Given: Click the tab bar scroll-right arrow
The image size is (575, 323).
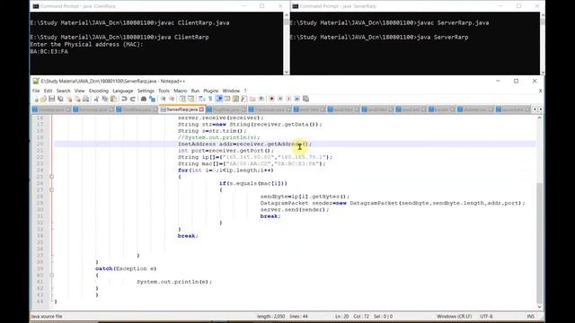Looking at the screenshot, I should click(540, 109).
